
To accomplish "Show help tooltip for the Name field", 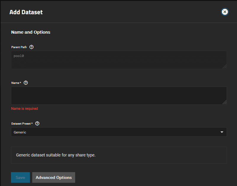I will 26,83.
